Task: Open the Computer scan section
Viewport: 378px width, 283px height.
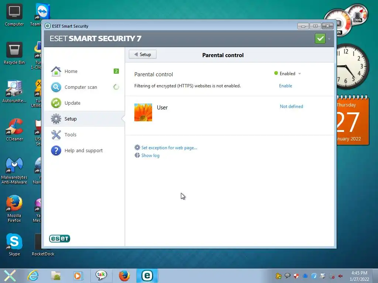Action: pyautogui.click(x=85, y=87)
